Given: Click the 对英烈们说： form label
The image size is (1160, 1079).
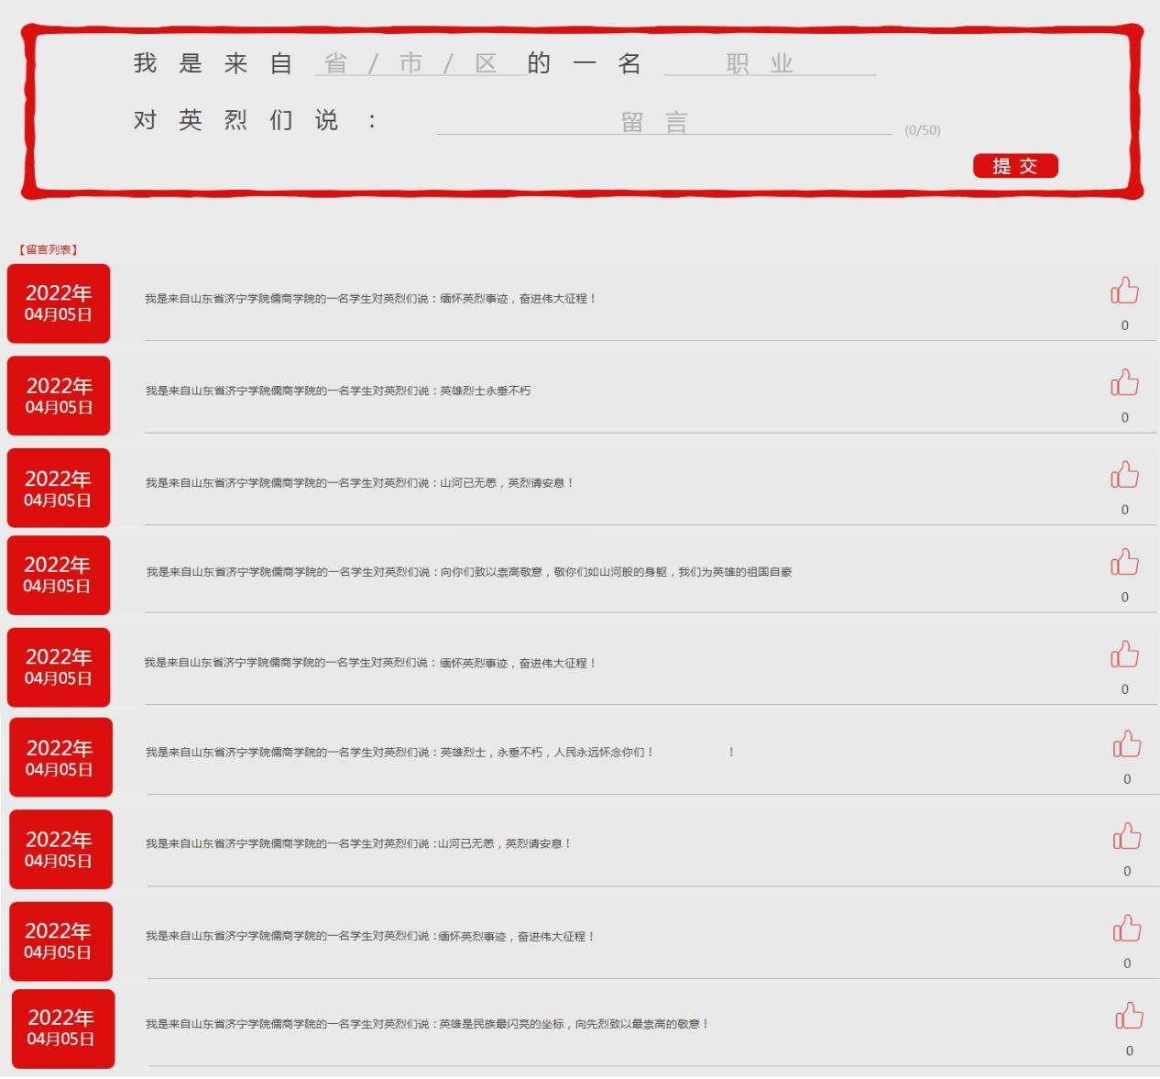Looking at the screenshot, I should click(x=255, y=121).
